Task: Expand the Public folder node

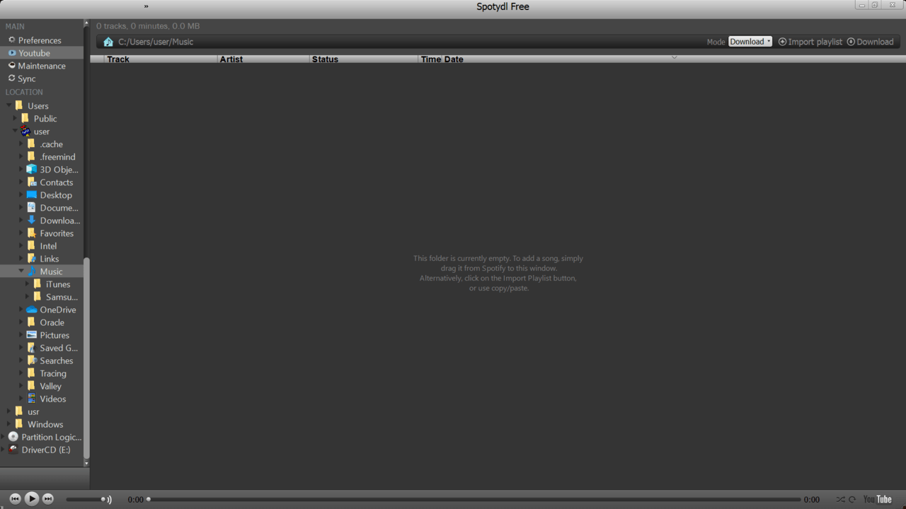Action: tap(15, 118)
